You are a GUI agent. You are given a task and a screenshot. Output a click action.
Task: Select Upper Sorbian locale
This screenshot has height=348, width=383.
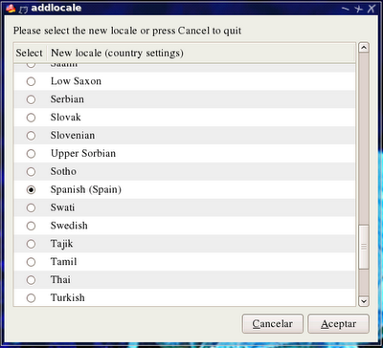(x=31, y=154)
